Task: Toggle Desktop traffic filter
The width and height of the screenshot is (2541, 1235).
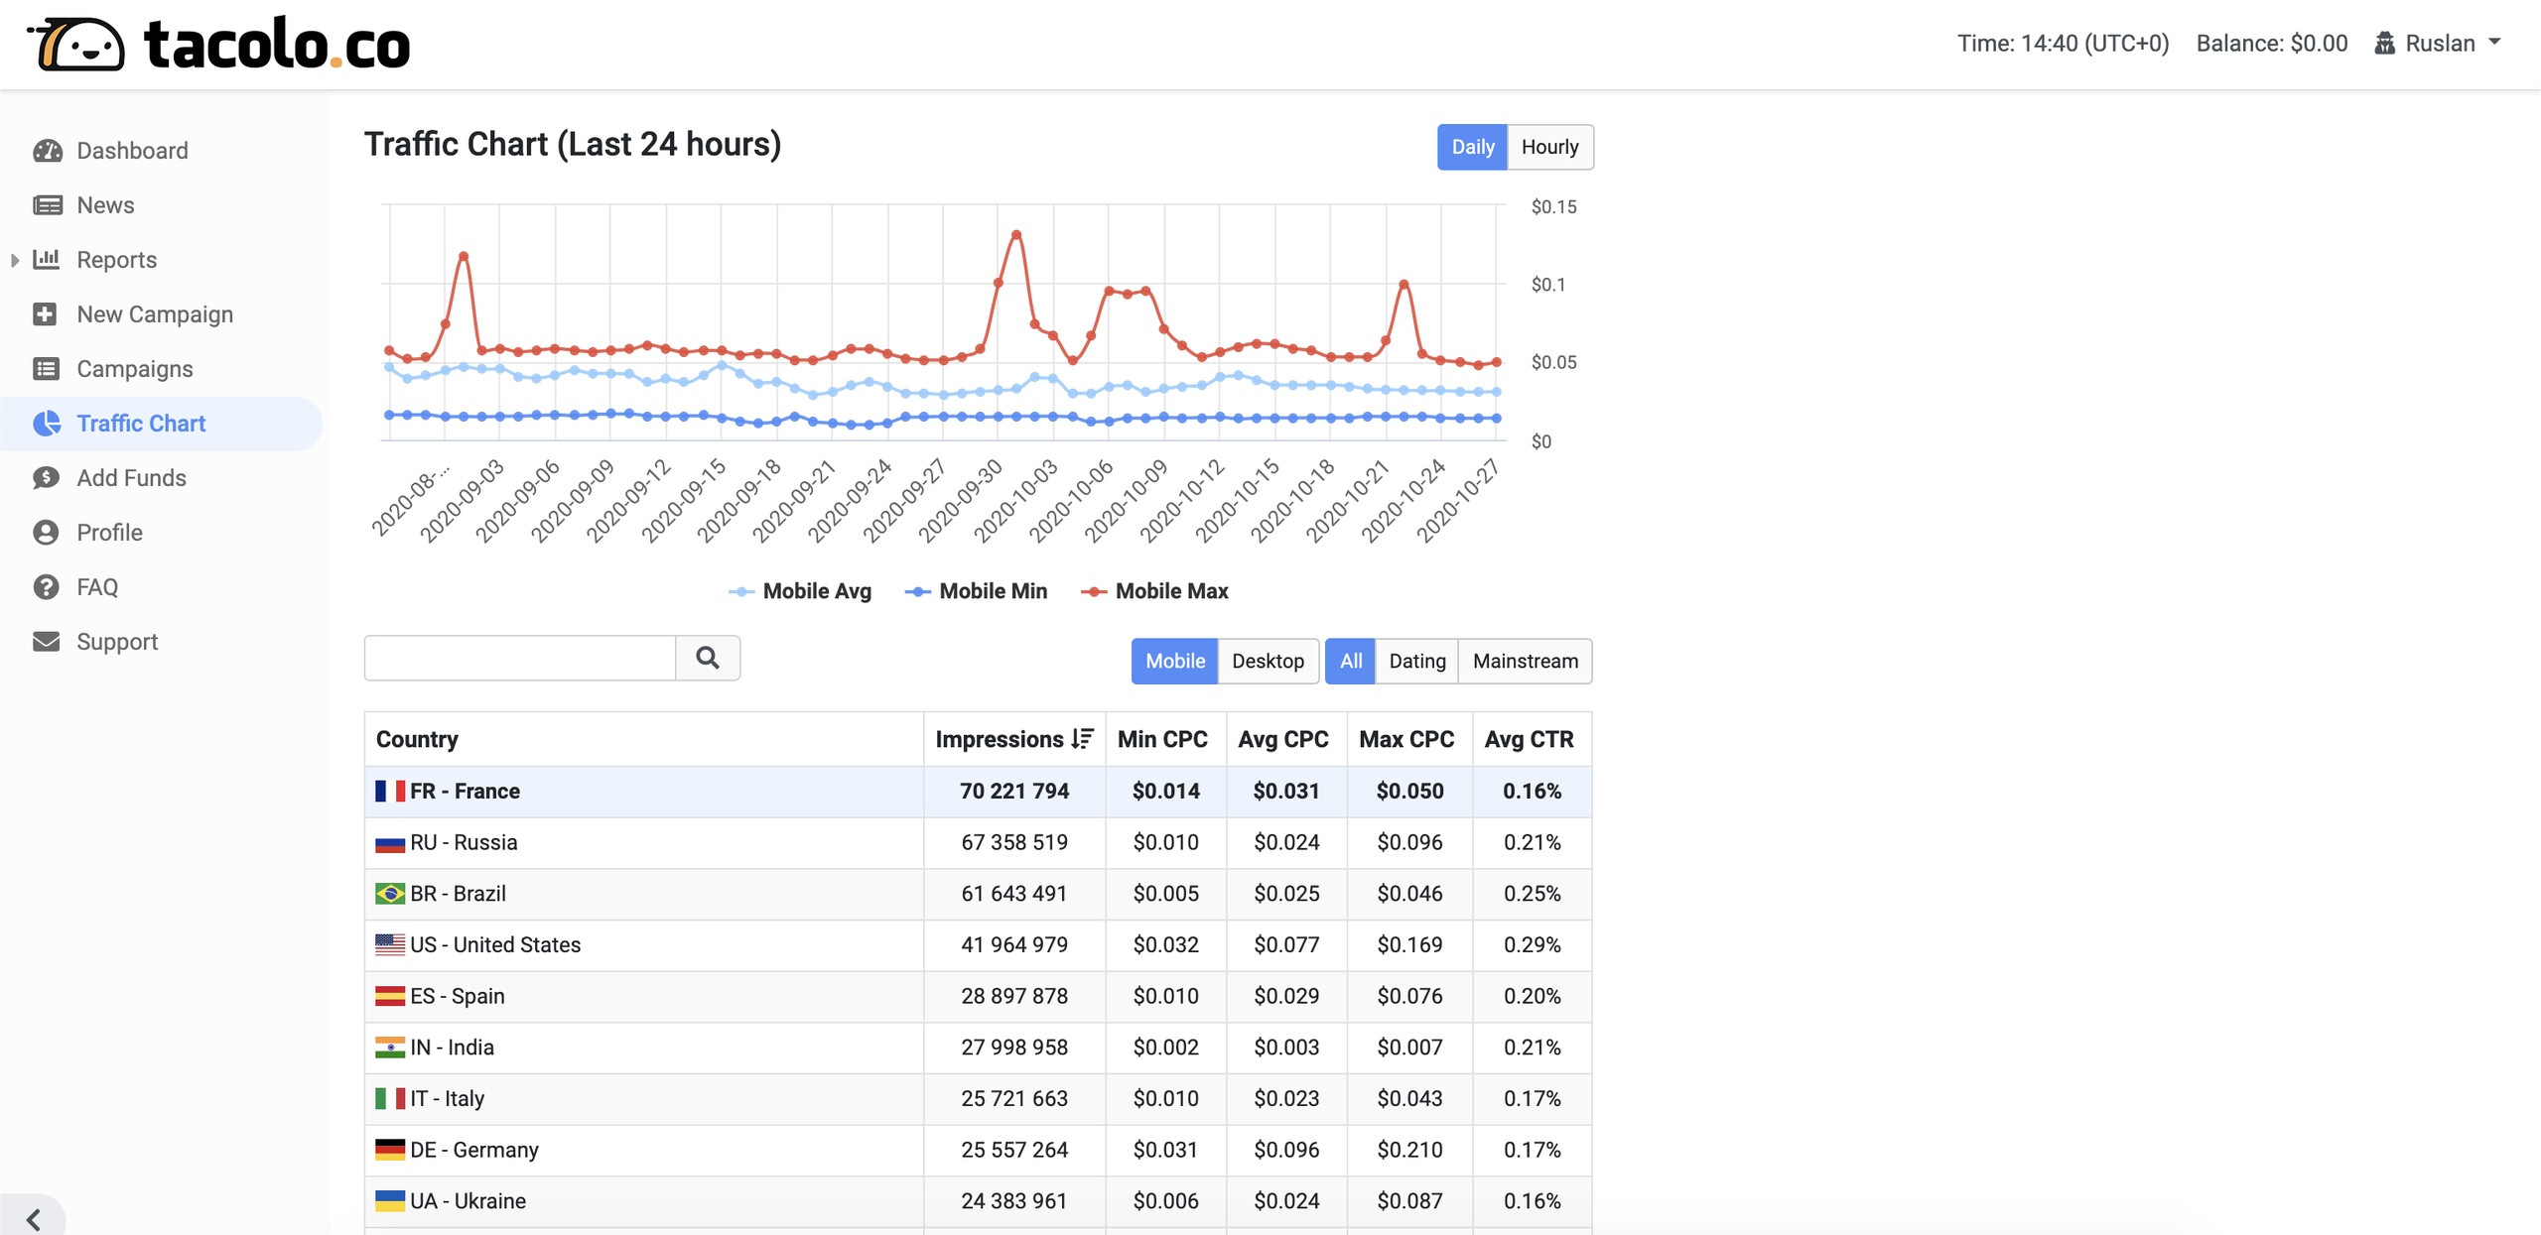Action: [x=1267, y=661]
